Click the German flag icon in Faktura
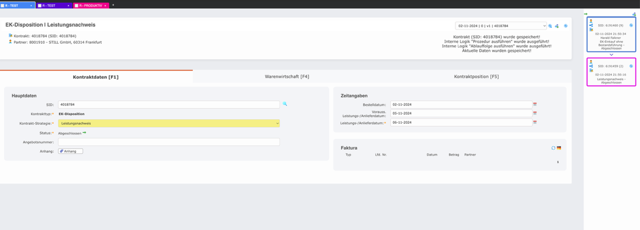Screen dimensions: 640x230 tap(559, 148)
